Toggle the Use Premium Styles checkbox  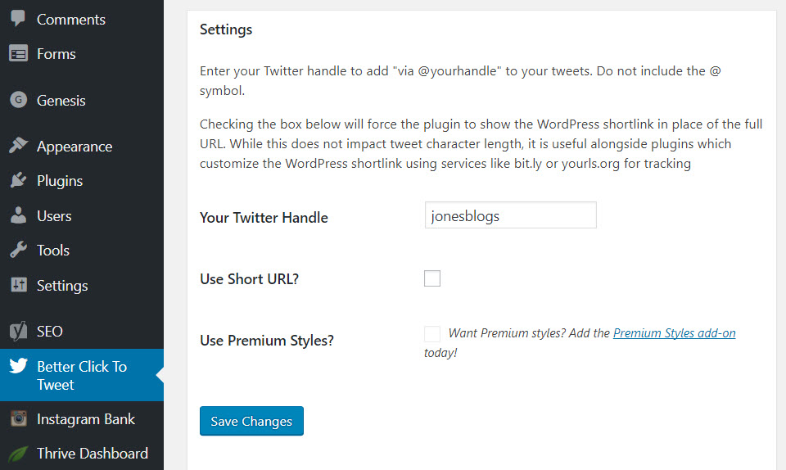pos(432,333)
